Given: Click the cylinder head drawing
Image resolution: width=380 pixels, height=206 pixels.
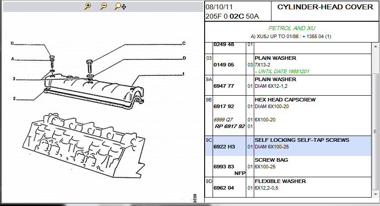Looking at the screenshot, I should click(84, 145).
